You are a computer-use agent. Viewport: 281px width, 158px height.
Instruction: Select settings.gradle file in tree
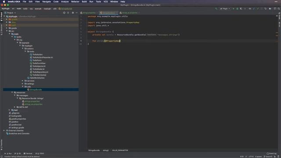(x=18, y=128)
